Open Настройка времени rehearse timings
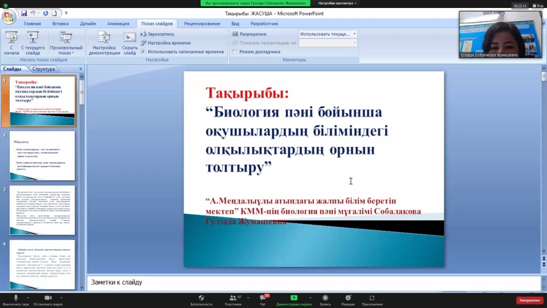 143,43
